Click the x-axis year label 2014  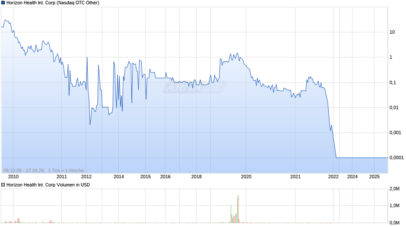coord(119,177)
